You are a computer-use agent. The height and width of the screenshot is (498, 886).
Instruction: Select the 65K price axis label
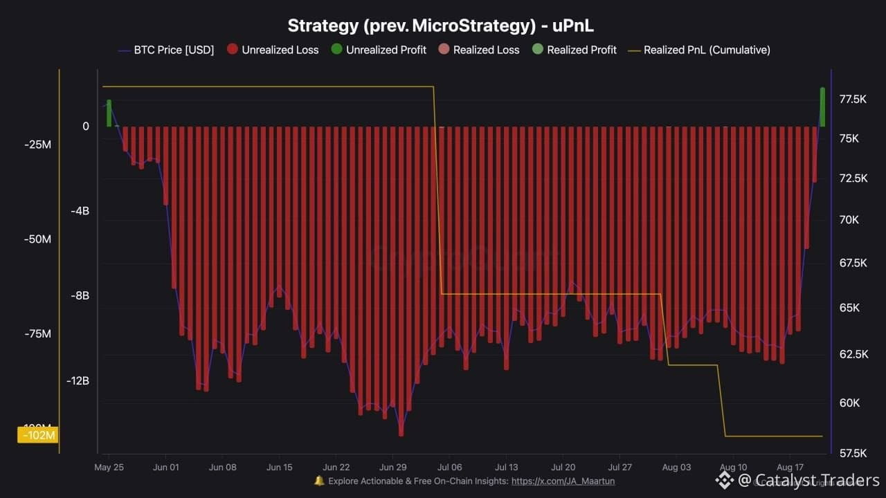click(849, 308)
